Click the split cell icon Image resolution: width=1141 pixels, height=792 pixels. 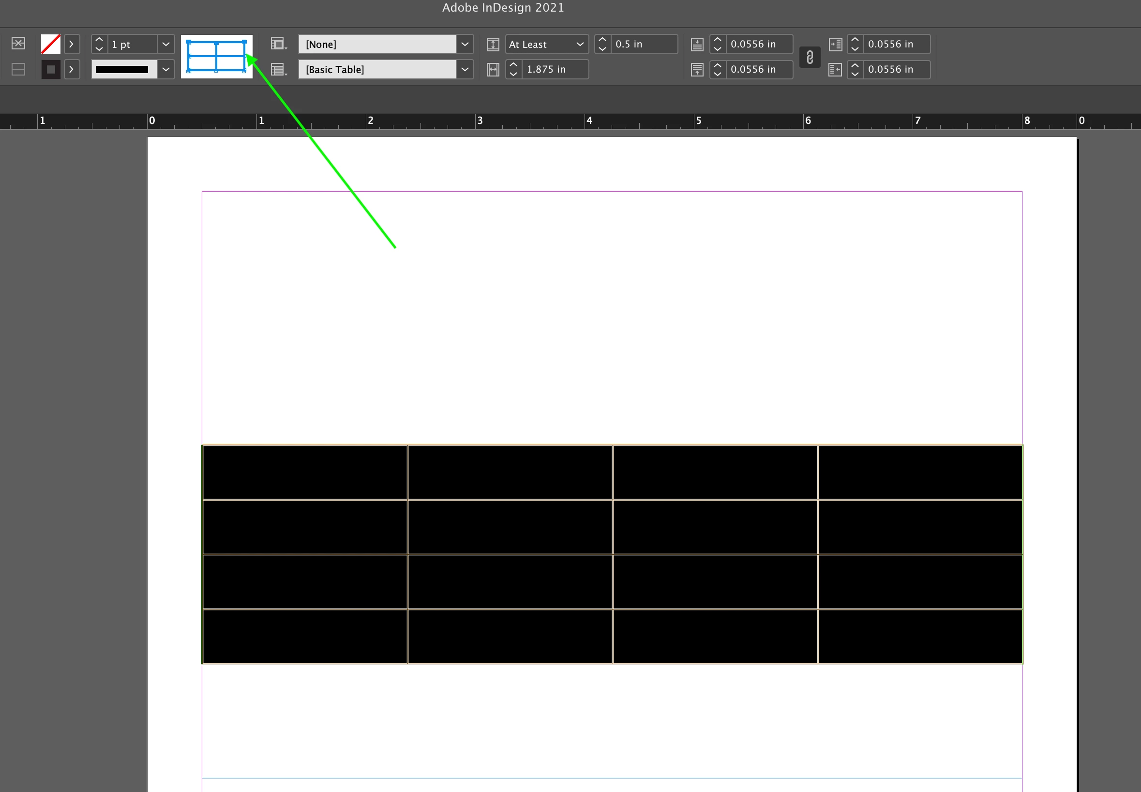[x=18, y=70]
